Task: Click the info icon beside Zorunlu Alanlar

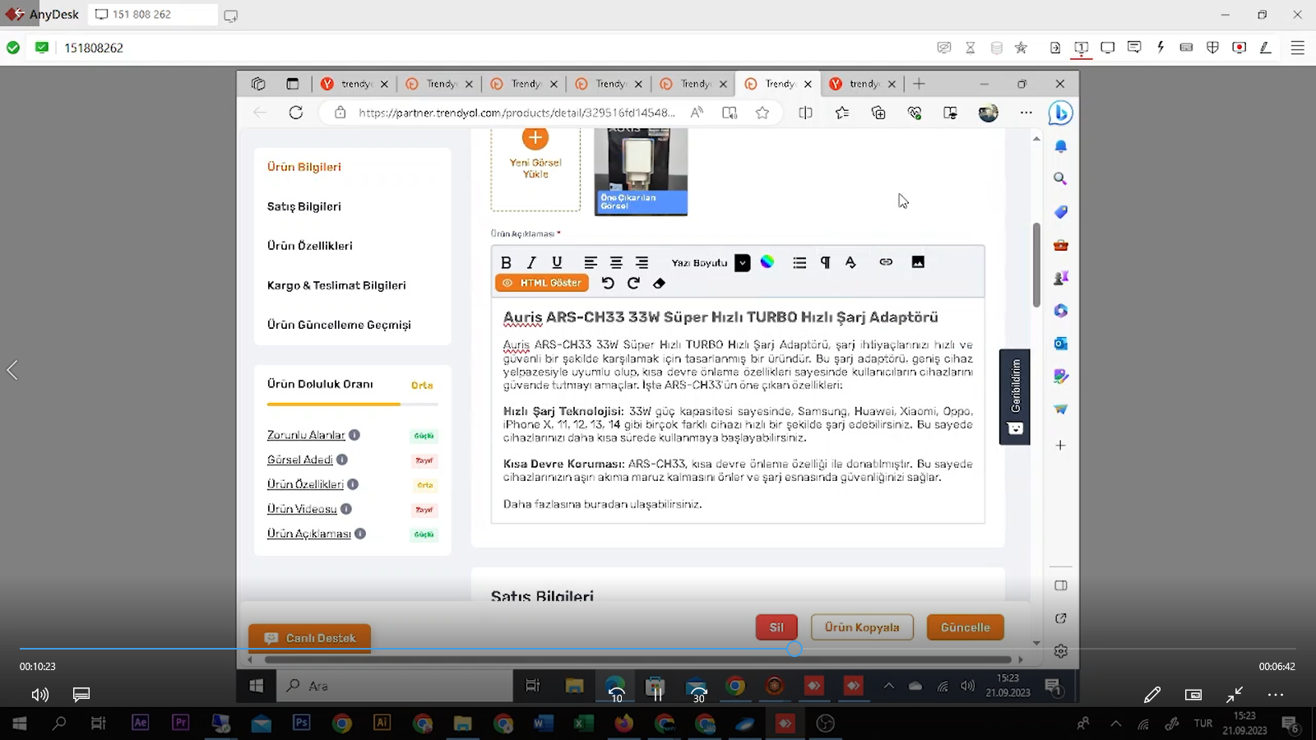Action: 354,435
